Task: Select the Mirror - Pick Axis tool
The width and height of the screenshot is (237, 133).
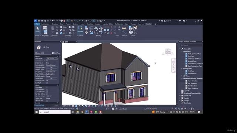Action: [x=96, y=28]
